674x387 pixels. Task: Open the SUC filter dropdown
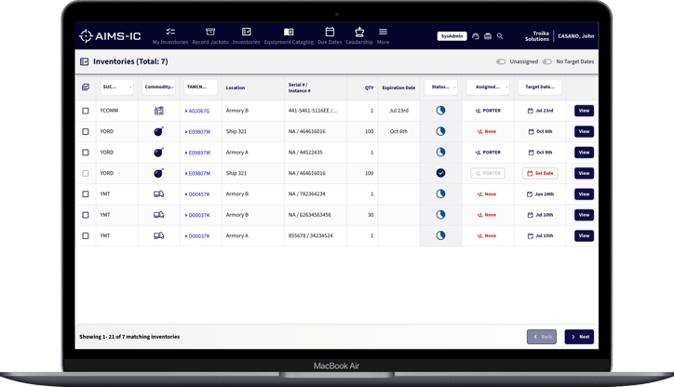click(x=117, y=87)
